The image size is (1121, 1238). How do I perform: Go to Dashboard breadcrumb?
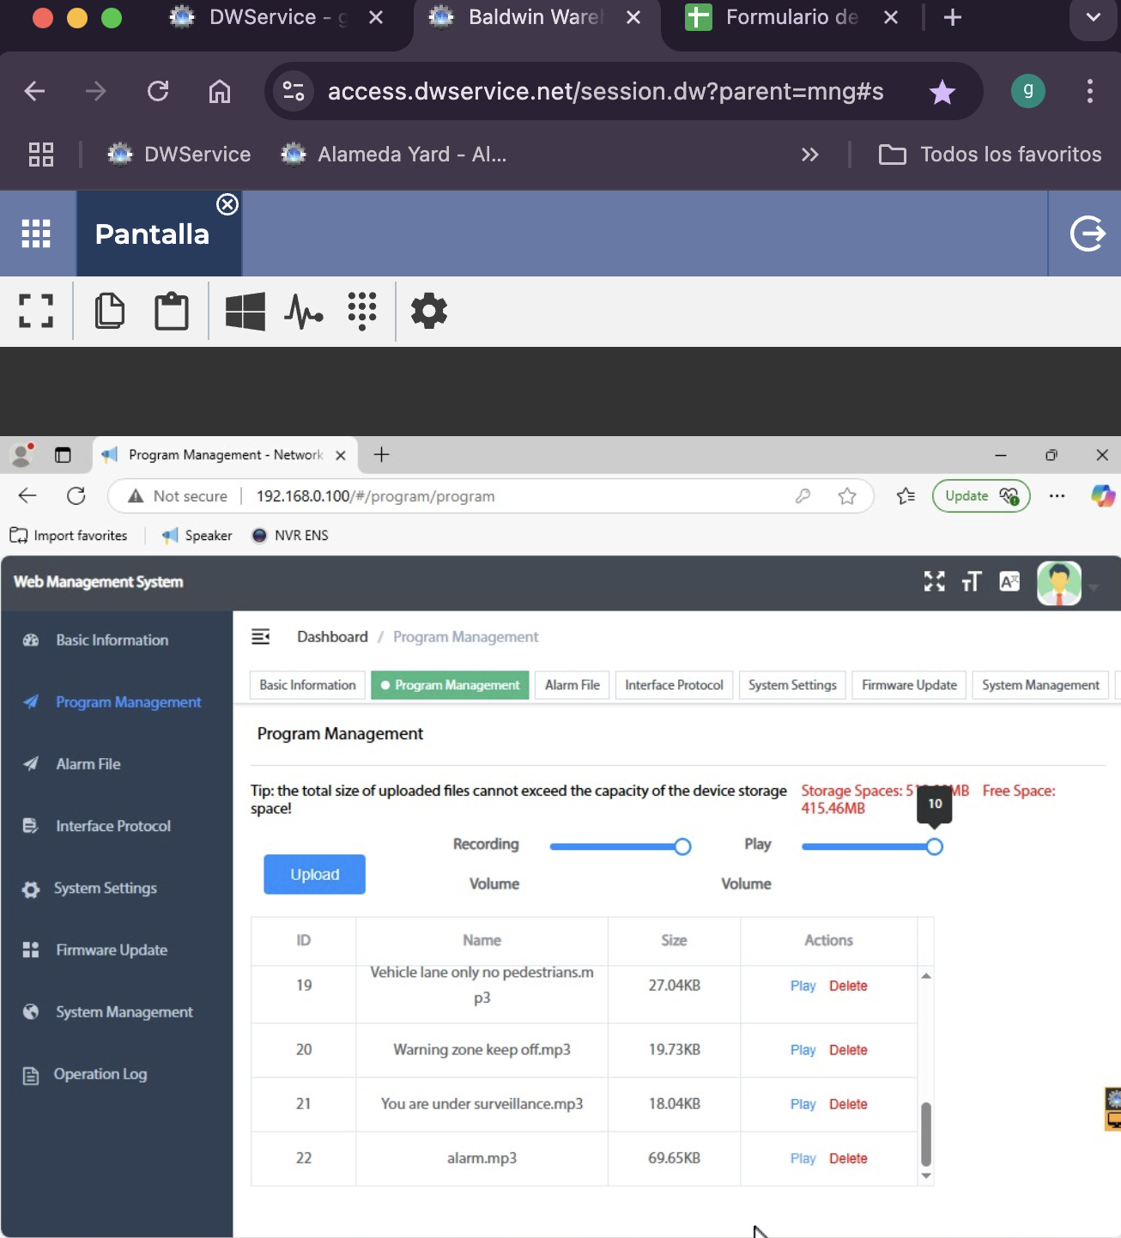click(332, 637)
